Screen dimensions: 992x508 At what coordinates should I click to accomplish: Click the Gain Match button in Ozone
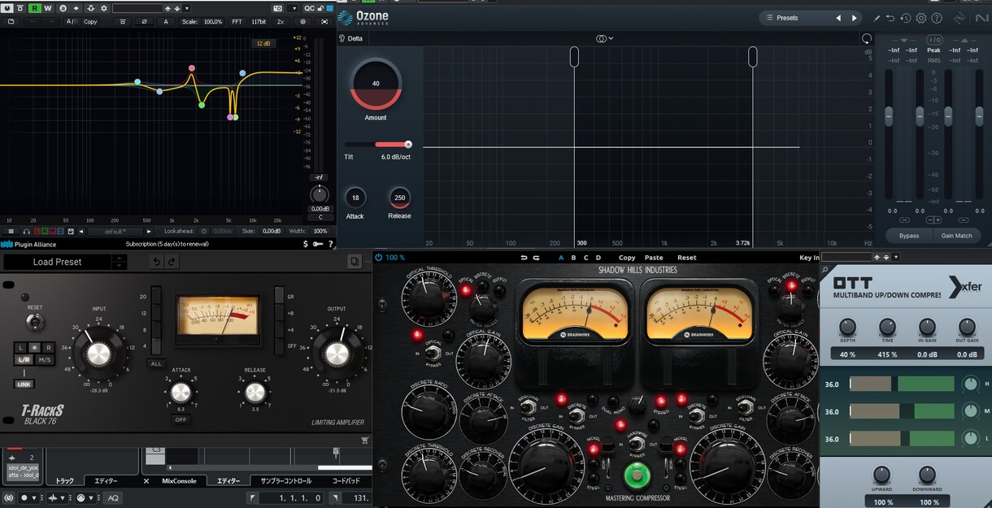[x=956, y=236]
